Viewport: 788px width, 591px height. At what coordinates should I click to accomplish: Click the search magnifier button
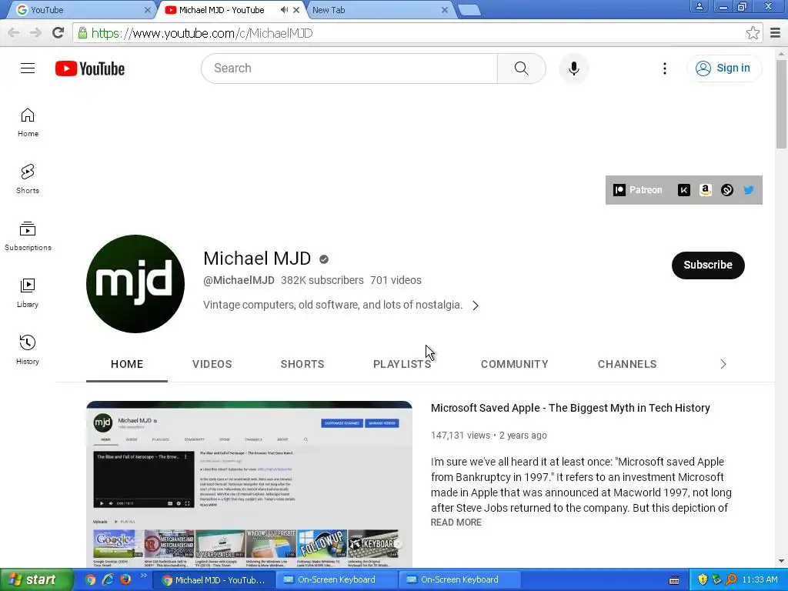[x=521, y=68]
